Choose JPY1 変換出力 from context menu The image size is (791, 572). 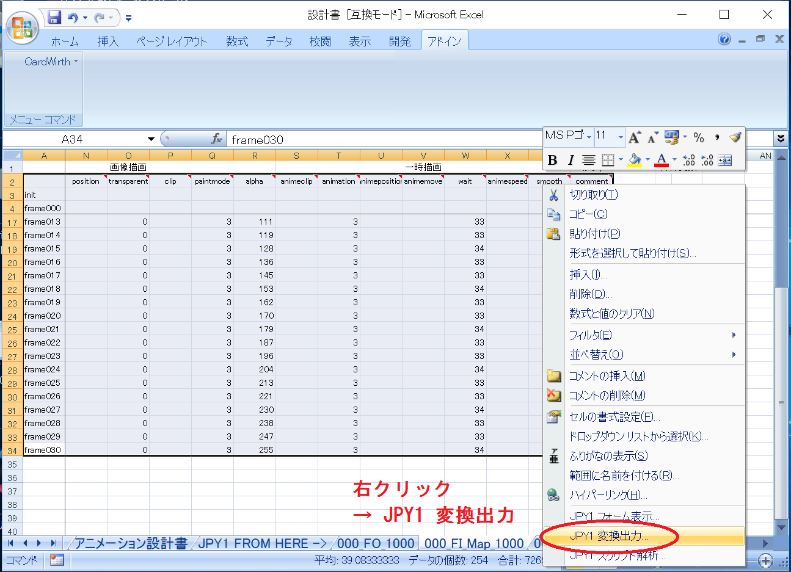(644, 536)
